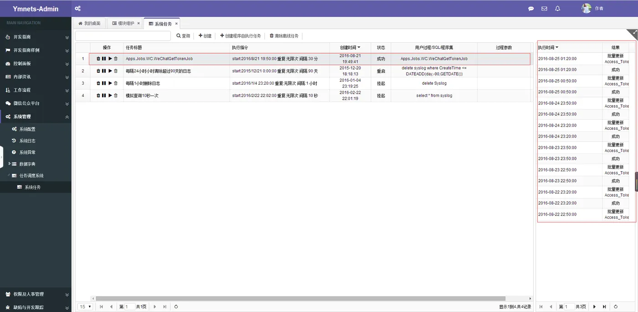638x312 pixels.
Task: Click the page number field in log grid
Action: [569, 307]
